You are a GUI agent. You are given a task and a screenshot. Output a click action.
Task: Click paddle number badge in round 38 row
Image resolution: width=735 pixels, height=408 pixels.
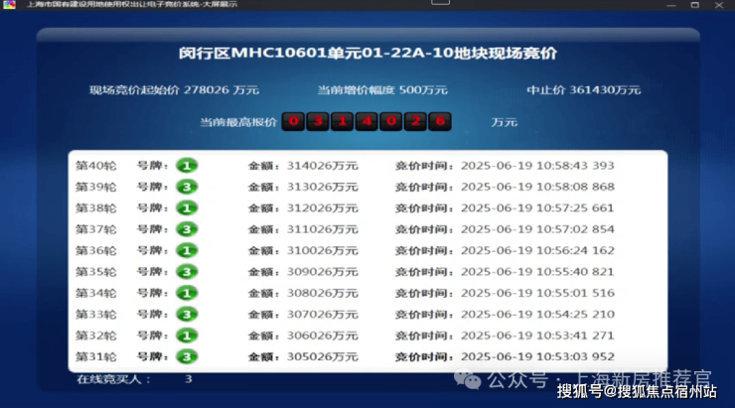187,208
